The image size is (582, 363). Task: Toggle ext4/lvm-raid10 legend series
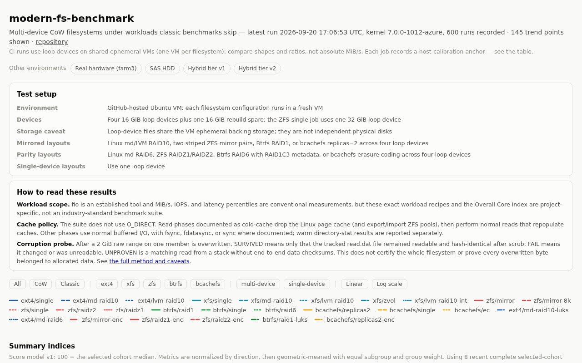(155, 300)
